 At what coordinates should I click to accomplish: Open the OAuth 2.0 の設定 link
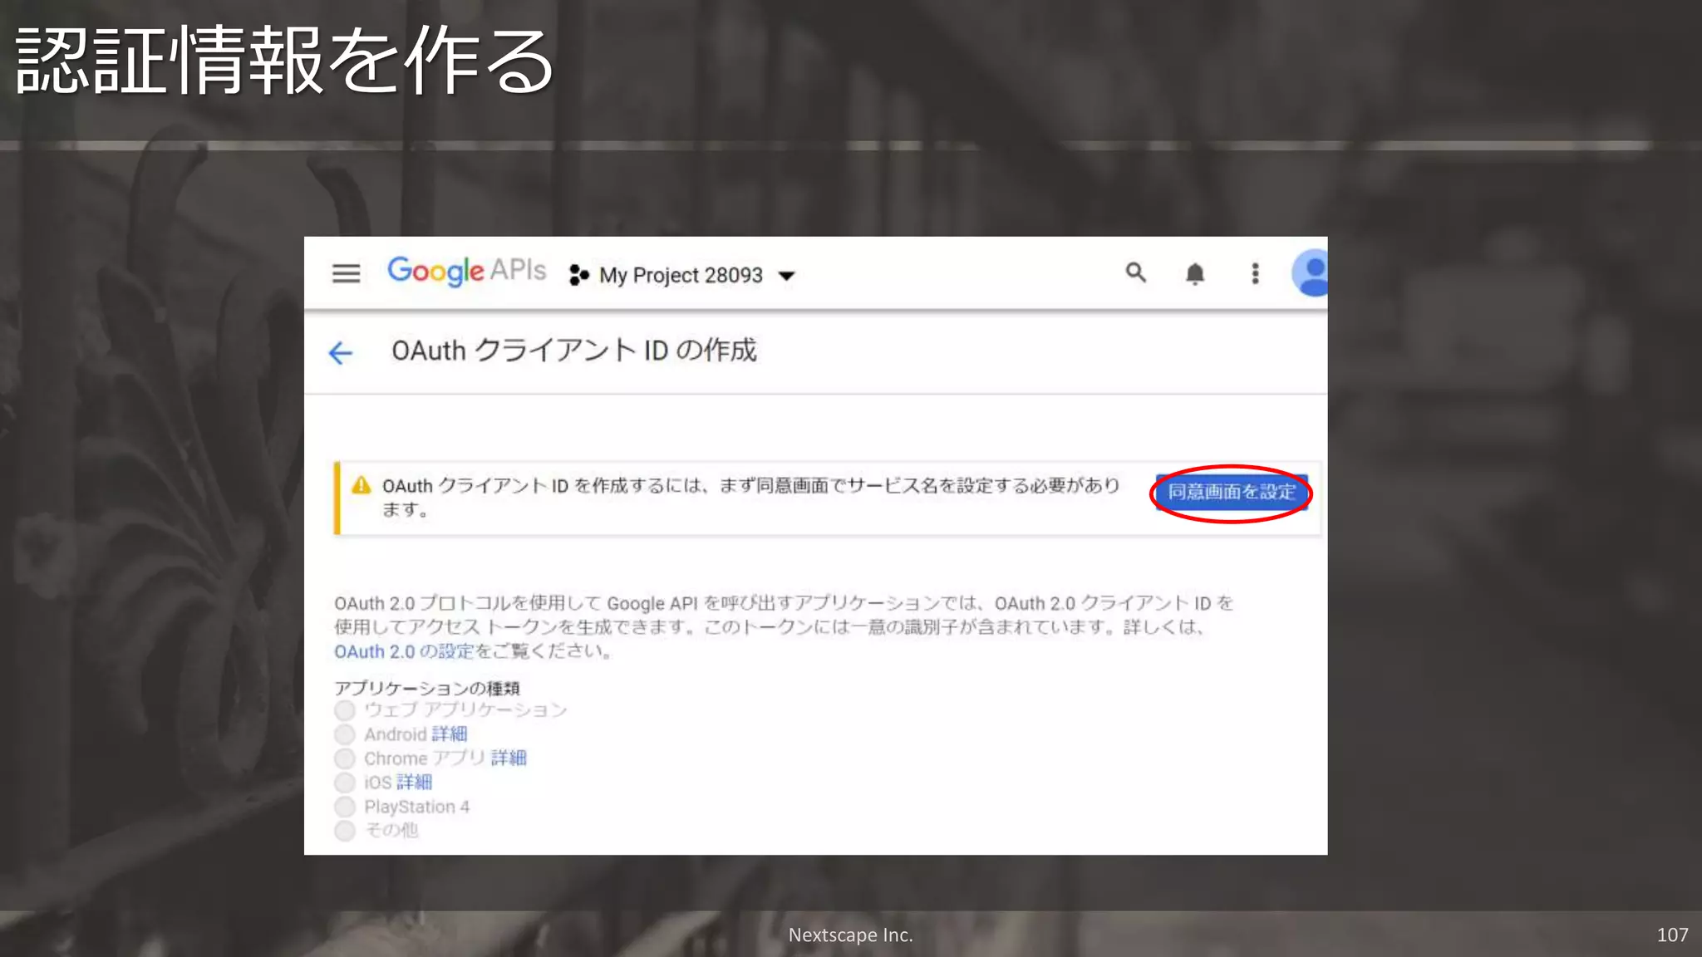[404, 651]
